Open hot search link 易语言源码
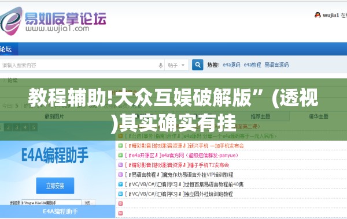This screenshot has height=219, width=347. point(276,65)
